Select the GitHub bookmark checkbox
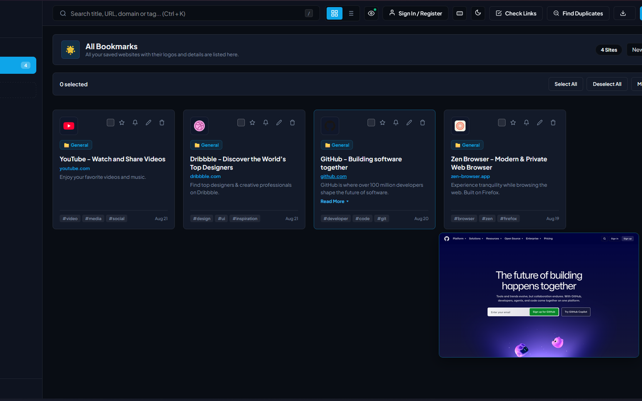The image size is (642, 401). [x=371, y=122]
